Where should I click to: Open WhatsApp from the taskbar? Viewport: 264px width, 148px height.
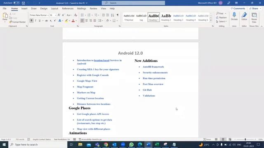(131, 144)
